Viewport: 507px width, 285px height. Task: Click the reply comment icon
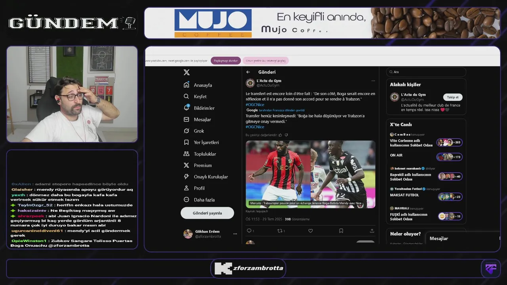tap(249, 231)
